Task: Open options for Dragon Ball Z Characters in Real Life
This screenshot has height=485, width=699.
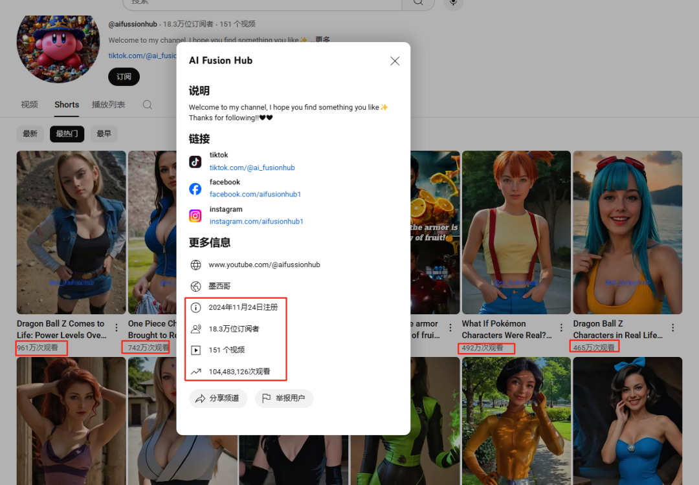Action: [x=672, y=328]
